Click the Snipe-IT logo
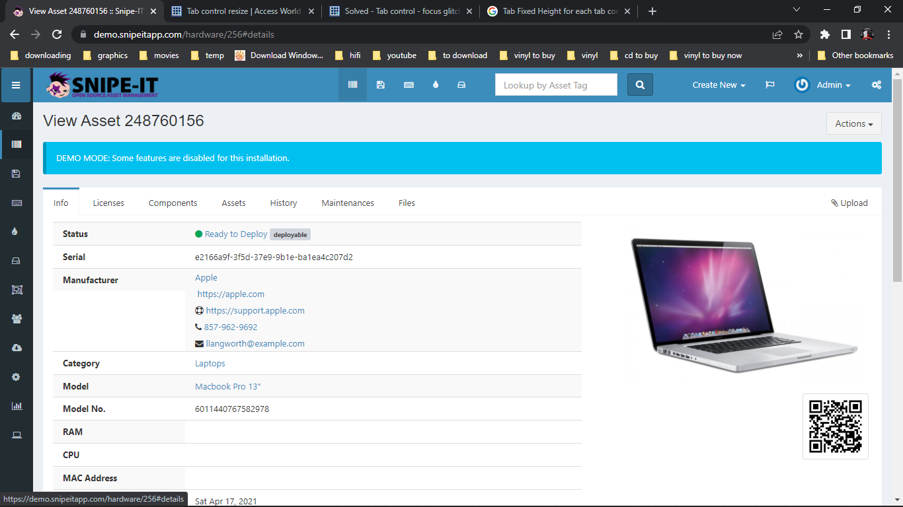This screenshot has height=507, width=903. [x=102, y=85]
